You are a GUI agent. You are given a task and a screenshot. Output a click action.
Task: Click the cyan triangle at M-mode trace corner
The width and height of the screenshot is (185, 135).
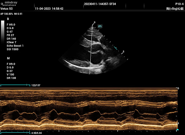[x=178, y=129]
